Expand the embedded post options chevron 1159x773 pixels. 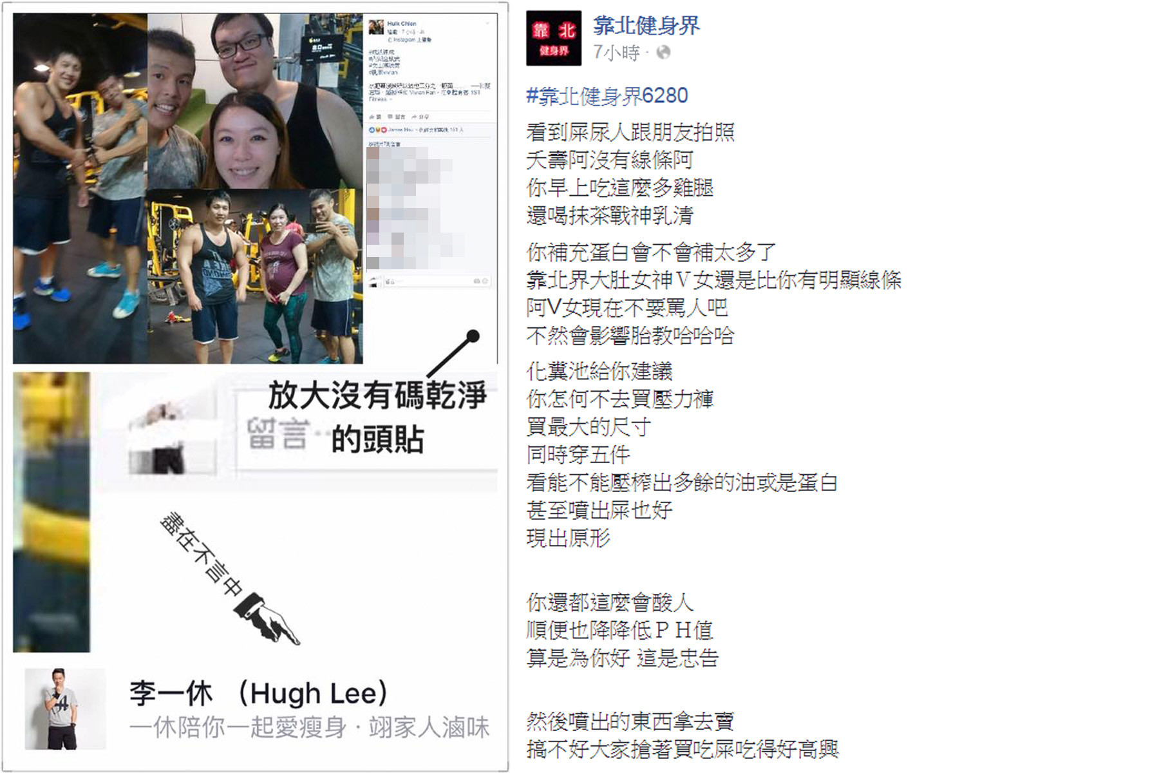click(x=487, y=23)
